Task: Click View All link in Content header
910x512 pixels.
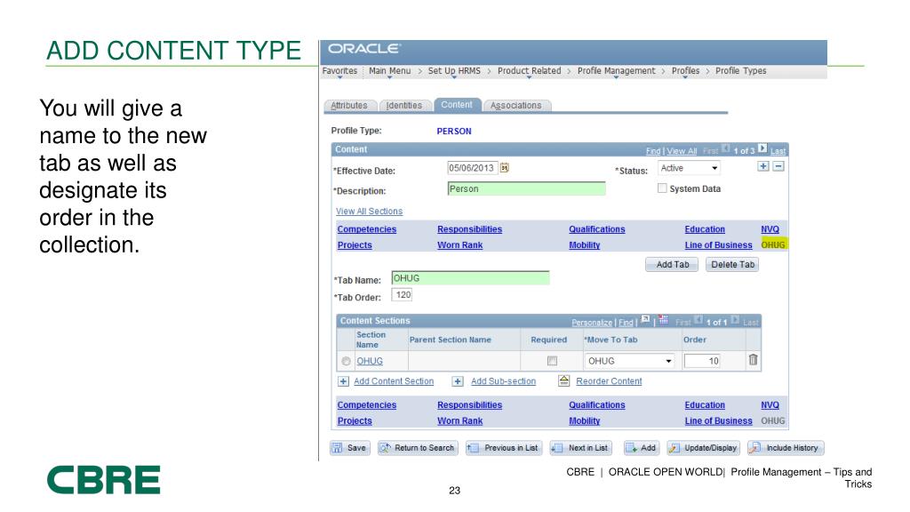Action: pyautogui.click(x=682, y=151)
